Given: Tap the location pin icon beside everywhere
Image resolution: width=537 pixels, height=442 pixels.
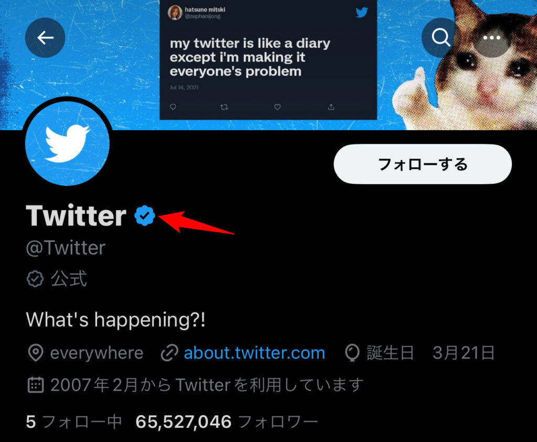Looking at the screenshot, I should 35,353.
